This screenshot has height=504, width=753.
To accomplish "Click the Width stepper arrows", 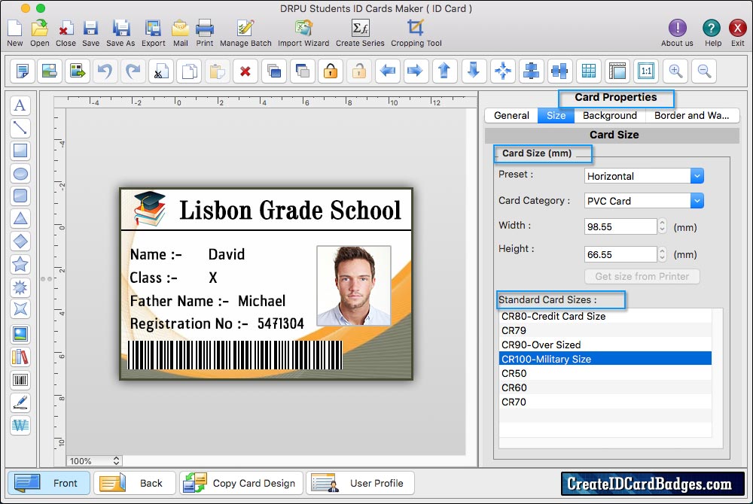I will click(662, 226).
